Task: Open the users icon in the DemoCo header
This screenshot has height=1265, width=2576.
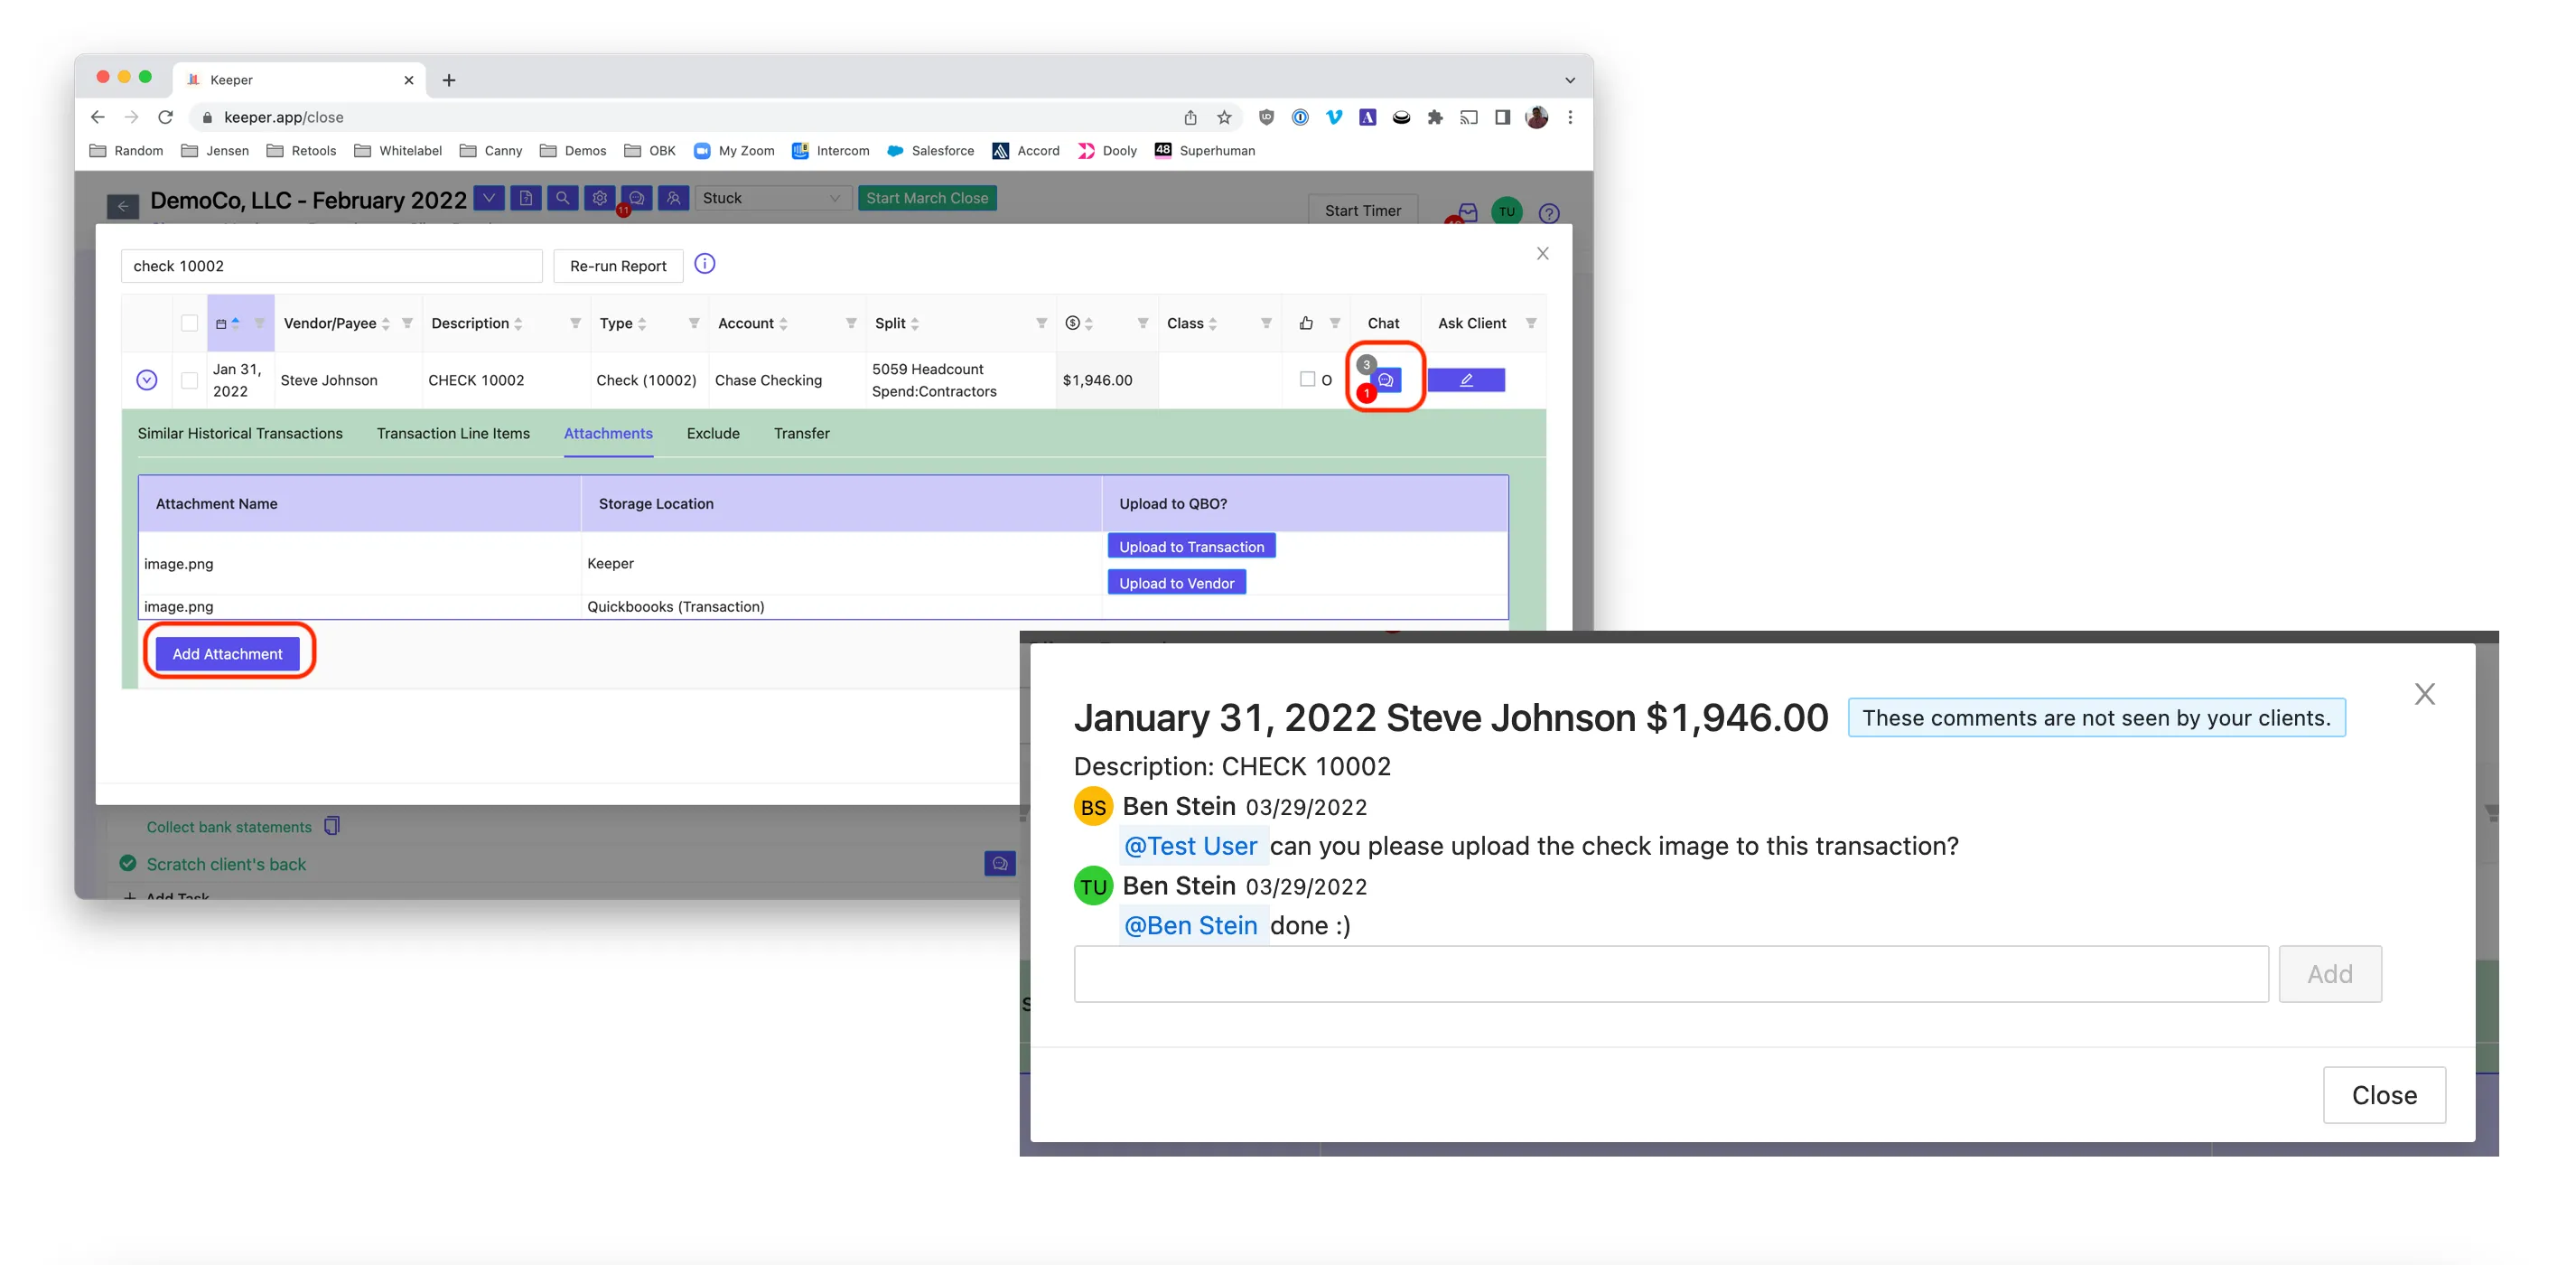Action: (674, 198)
